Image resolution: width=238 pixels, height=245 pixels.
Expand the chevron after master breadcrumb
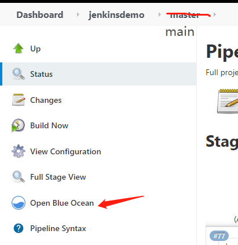point(215,14)
